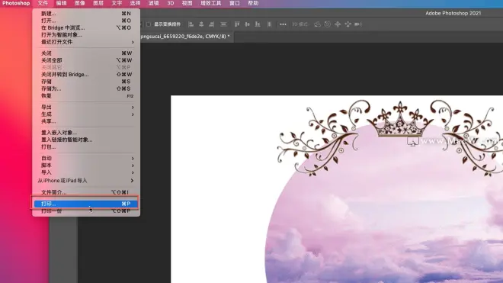Select 关闭并转到 Bridge... entry
This screenshot has height=283, width=503.
pos(86,75)
